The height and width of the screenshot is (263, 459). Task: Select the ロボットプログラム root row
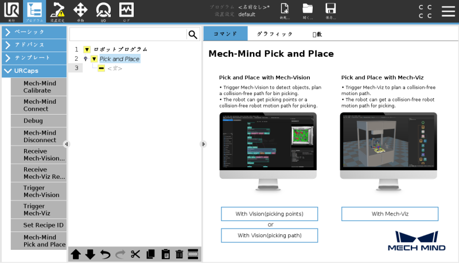click(x=120, y=49)
